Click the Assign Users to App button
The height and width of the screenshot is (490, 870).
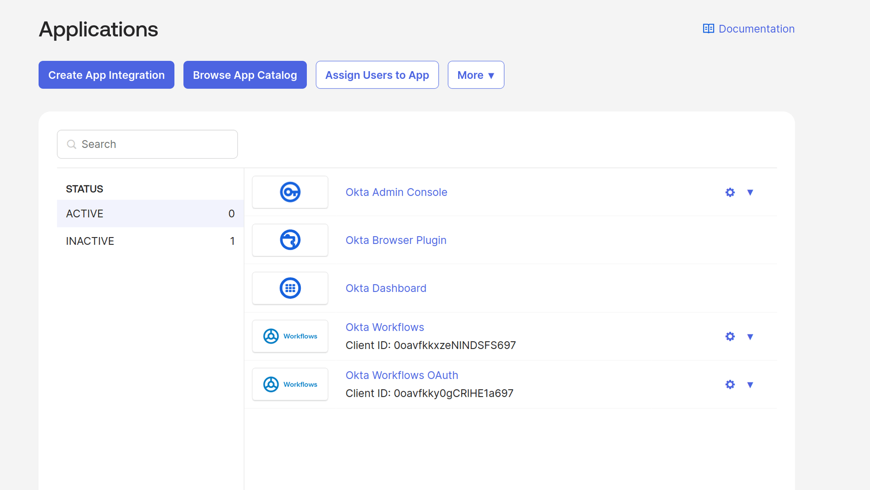click(377, 75)
